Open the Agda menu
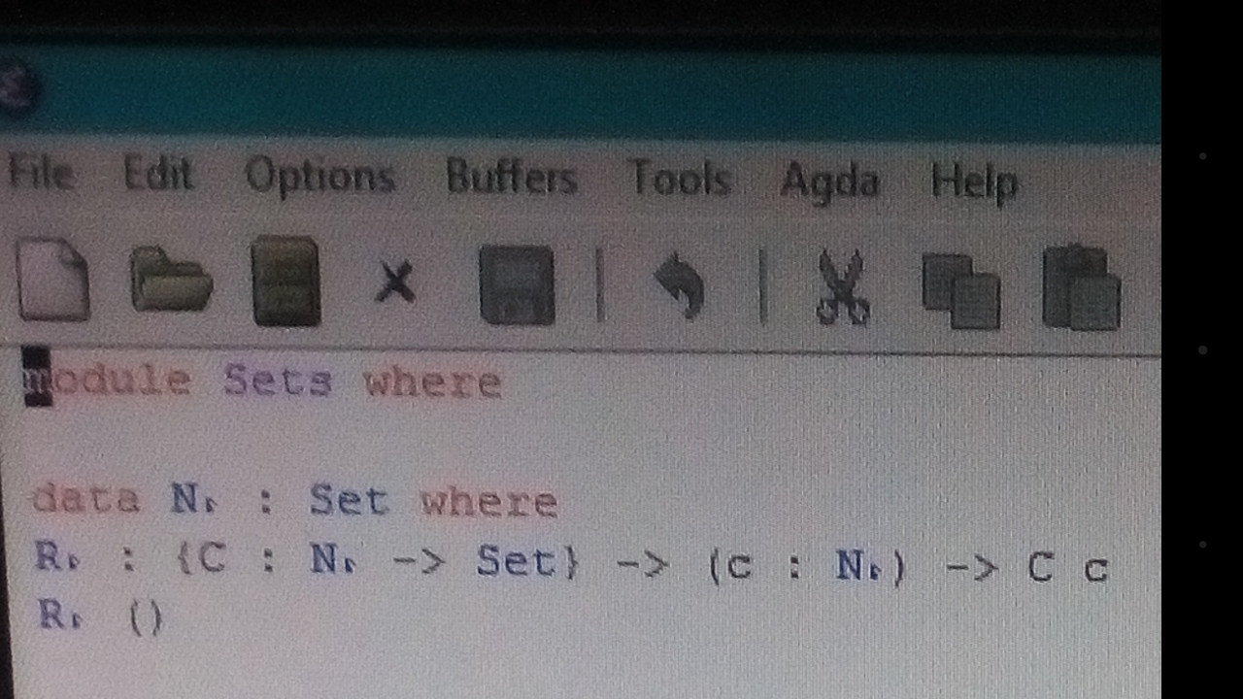The width and height of the screenshot is (1243, 699). click(x=829, y=182)
